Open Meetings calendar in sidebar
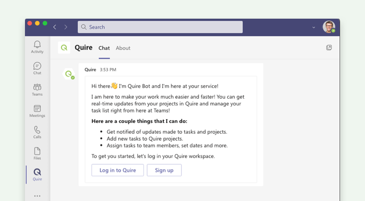 [37, 111]
